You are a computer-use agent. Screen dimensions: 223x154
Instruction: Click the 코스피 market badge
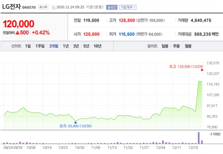tap(43, 7)
